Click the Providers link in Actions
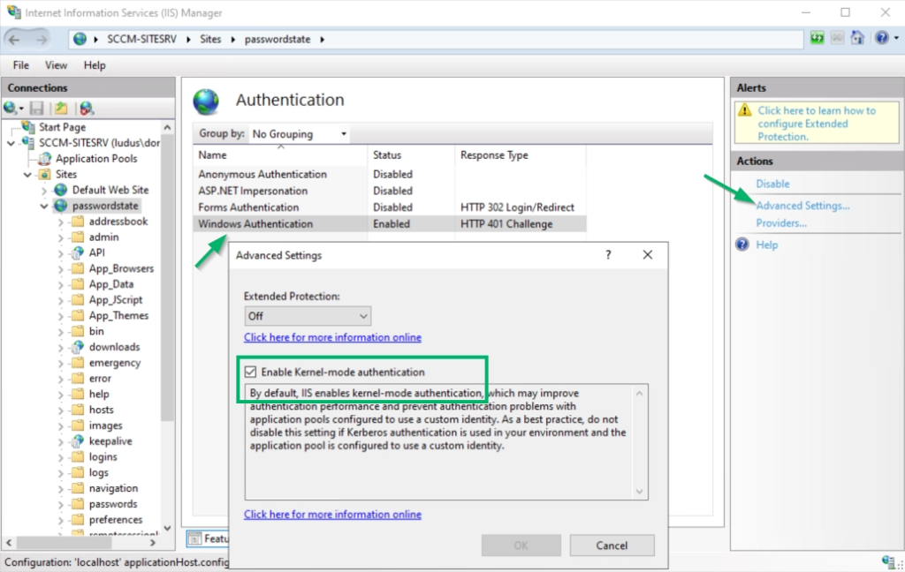The image size is (905, 572). [x=781, y=223]
